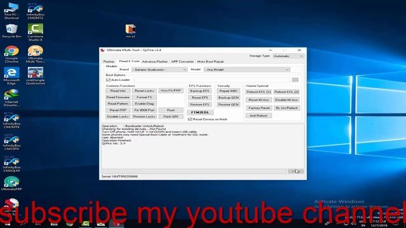Click the Reset Mi Acc button
Viewport: 406px width, 228px height.
[258, 100]
